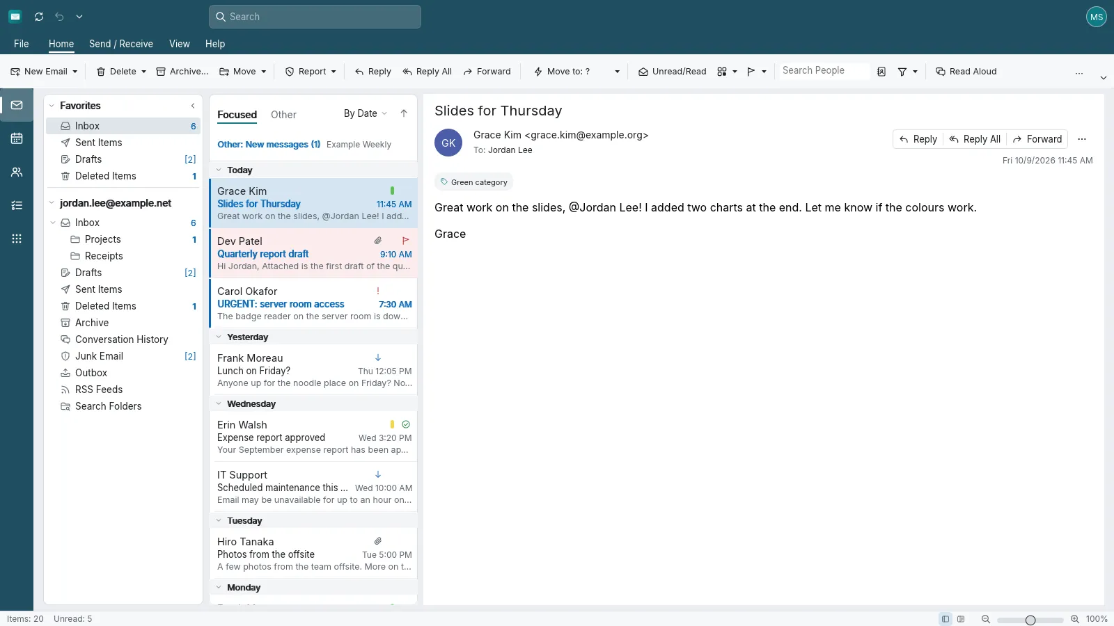Click the Filter Email funnel icon
Screen dimensions: 1114x626
coord(902,72)
